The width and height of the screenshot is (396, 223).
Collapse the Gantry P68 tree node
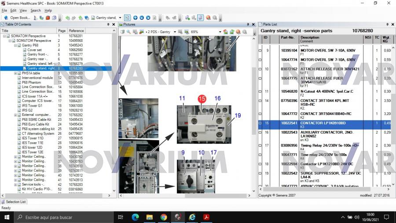click(15, 45)
